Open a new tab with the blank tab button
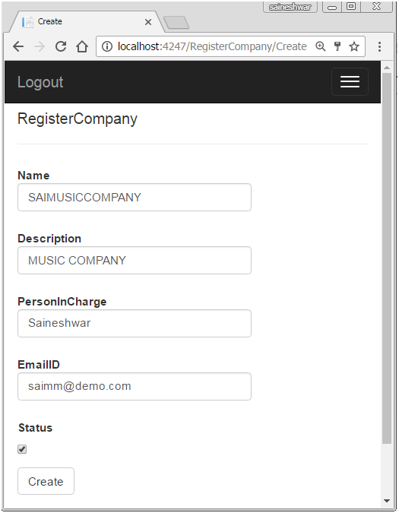Image resolution: width=399 pixels, height=513 pixels. pos(176,22)
